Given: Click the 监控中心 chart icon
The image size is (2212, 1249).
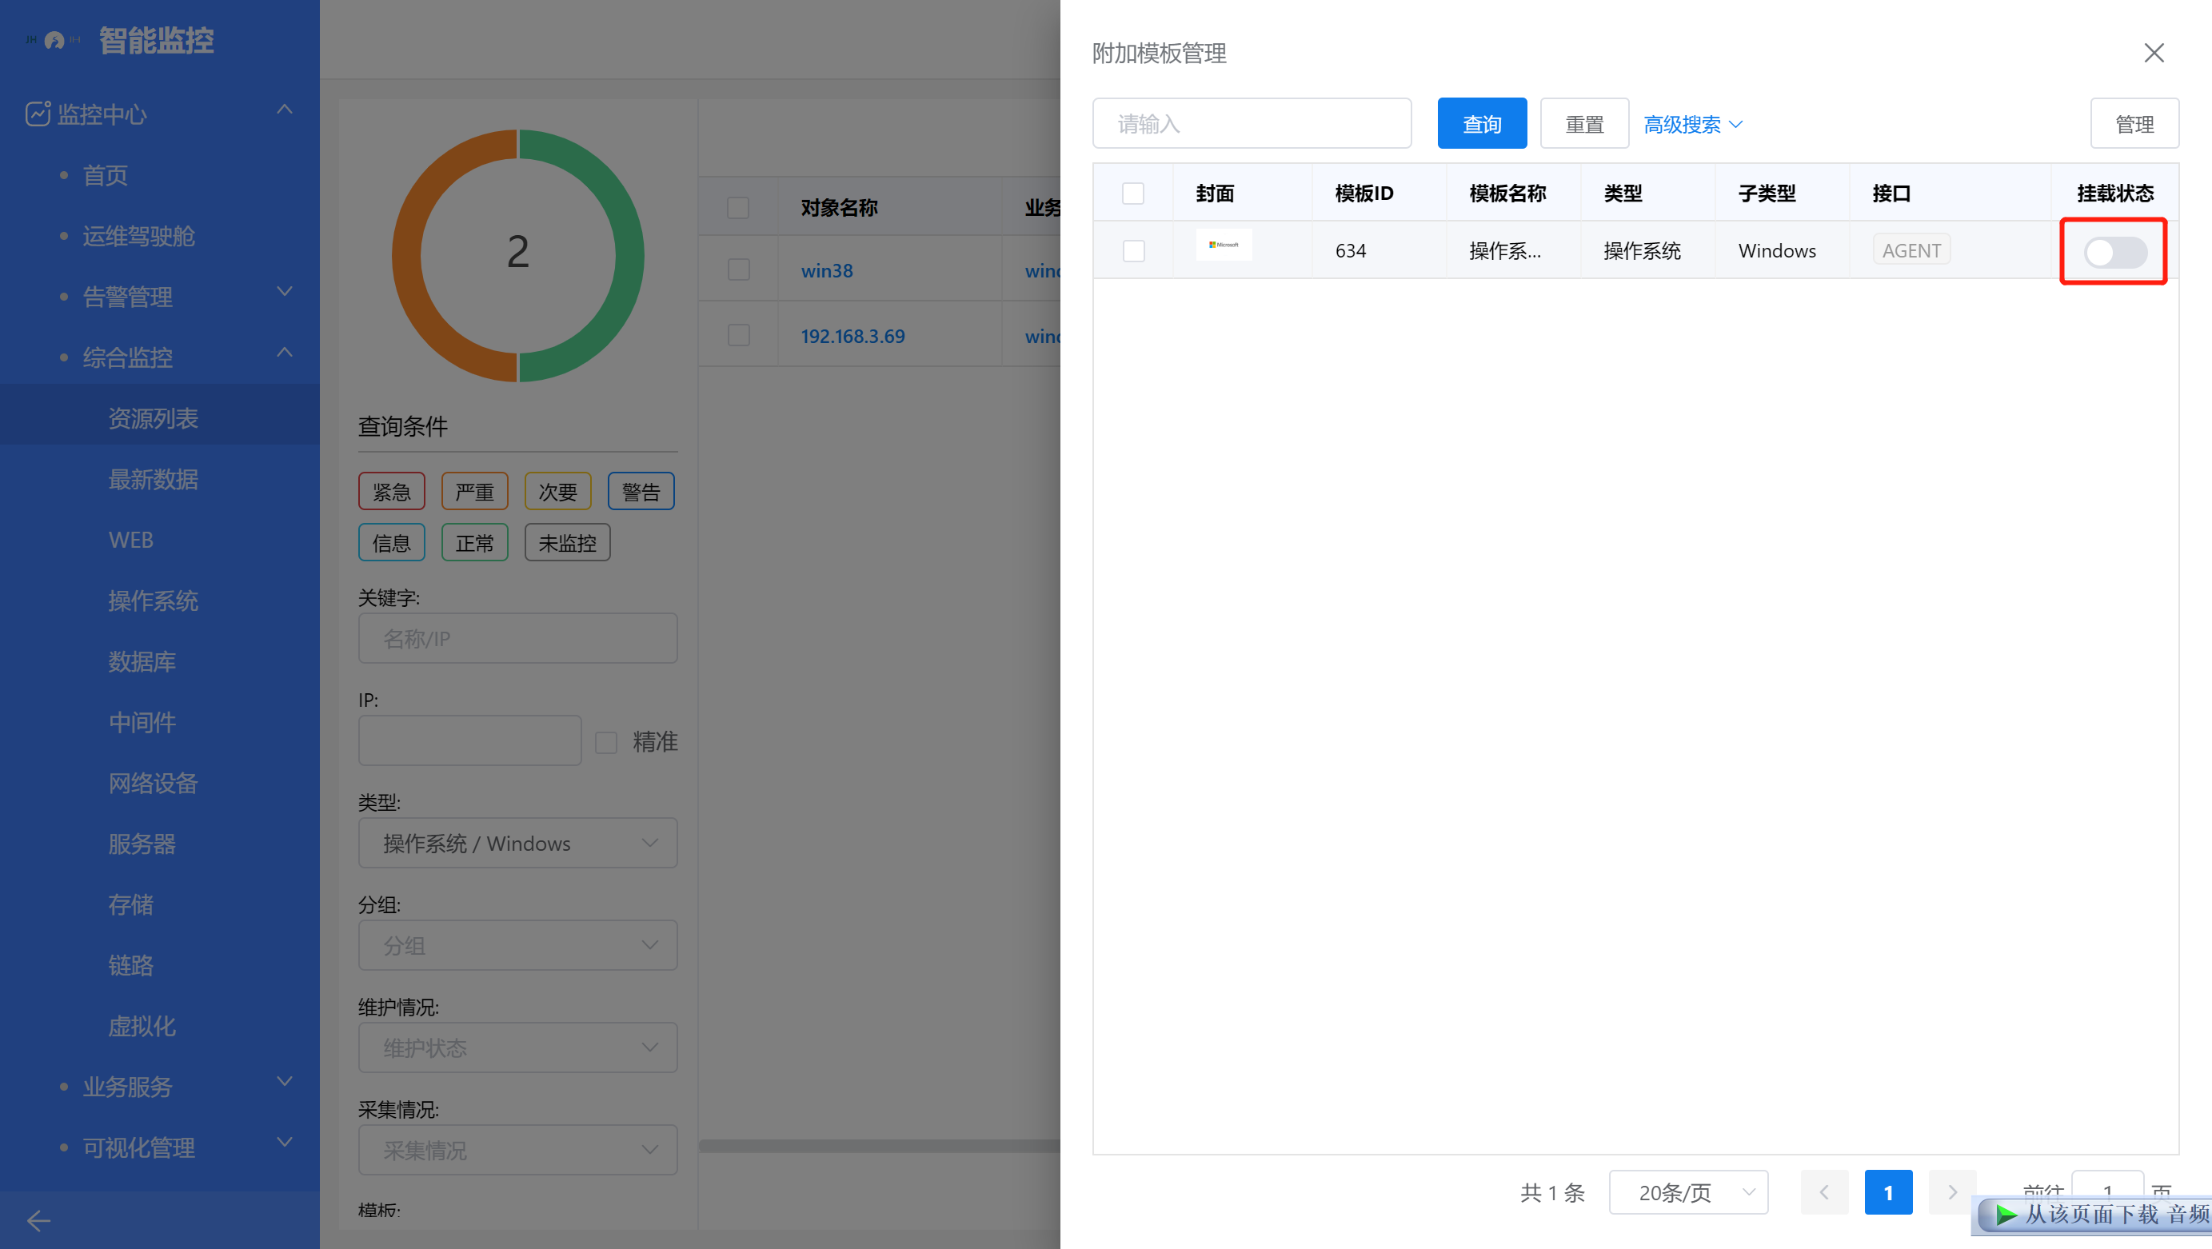Looking at the screenshot, I should tap(37, 114).
